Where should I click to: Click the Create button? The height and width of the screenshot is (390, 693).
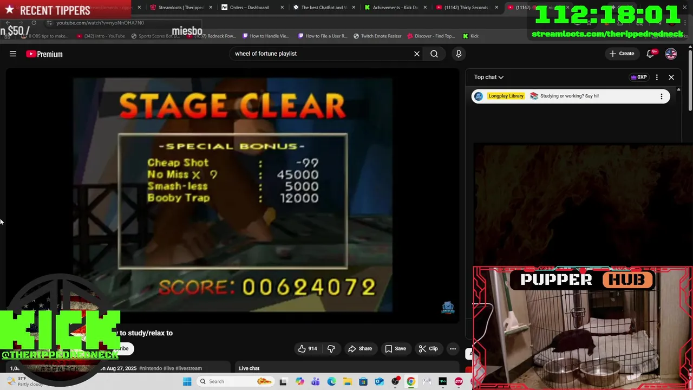(x=621, y=54)
